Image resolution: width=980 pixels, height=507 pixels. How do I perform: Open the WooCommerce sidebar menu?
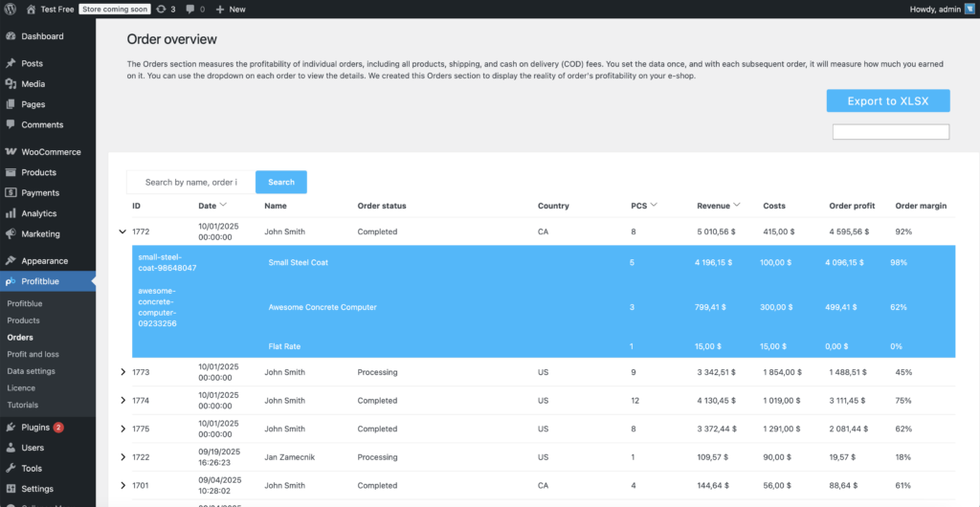coord(51,151)
